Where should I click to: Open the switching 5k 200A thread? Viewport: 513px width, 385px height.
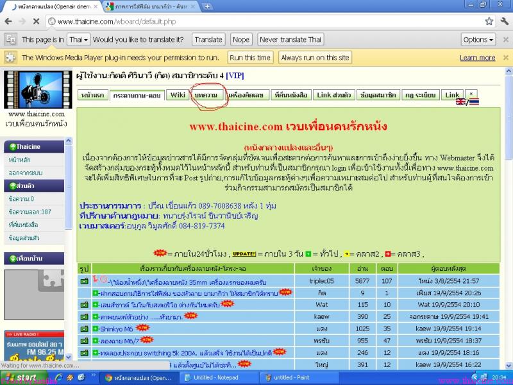pos(186,353)
